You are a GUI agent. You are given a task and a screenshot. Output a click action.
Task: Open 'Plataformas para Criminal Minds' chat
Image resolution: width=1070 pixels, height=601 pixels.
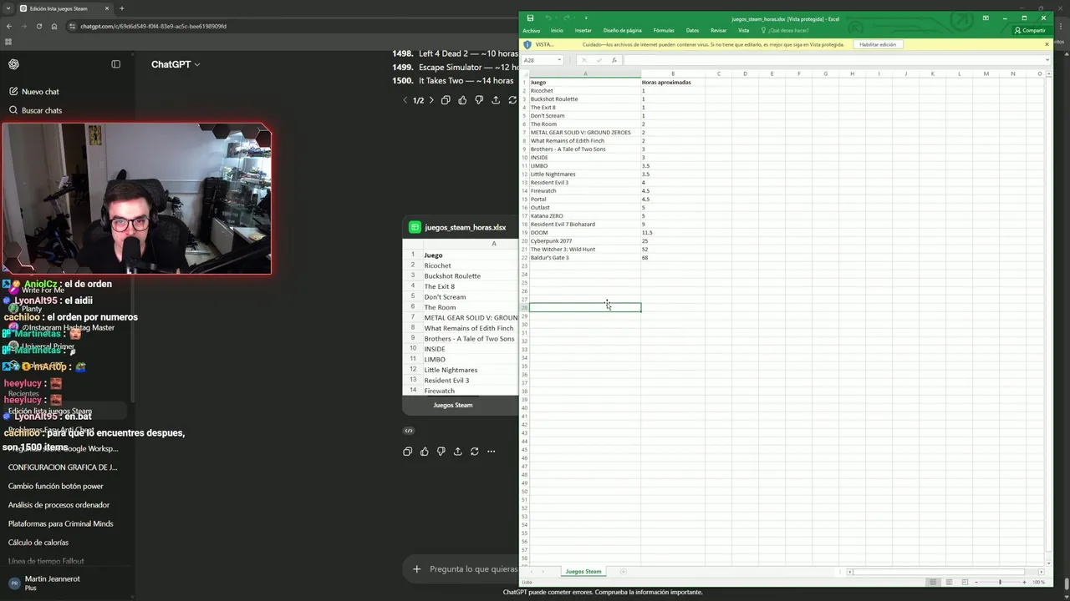pyautogui.click(x=61, y=524)
